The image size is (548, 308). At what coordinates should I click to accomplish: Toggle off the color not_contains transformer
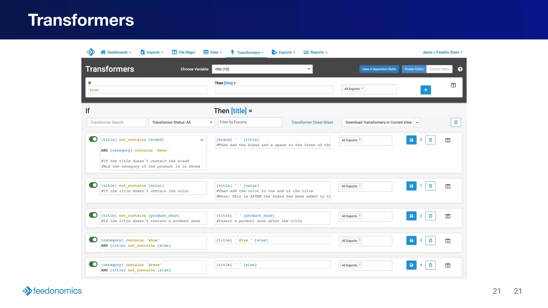tap(93, 185)
